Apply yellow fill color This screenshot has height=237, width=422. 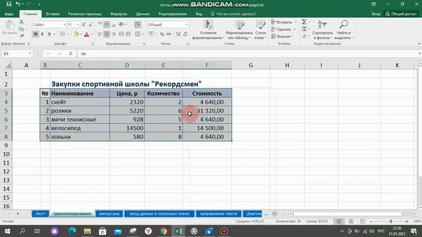pyautogui.click(x=76, y=34)
